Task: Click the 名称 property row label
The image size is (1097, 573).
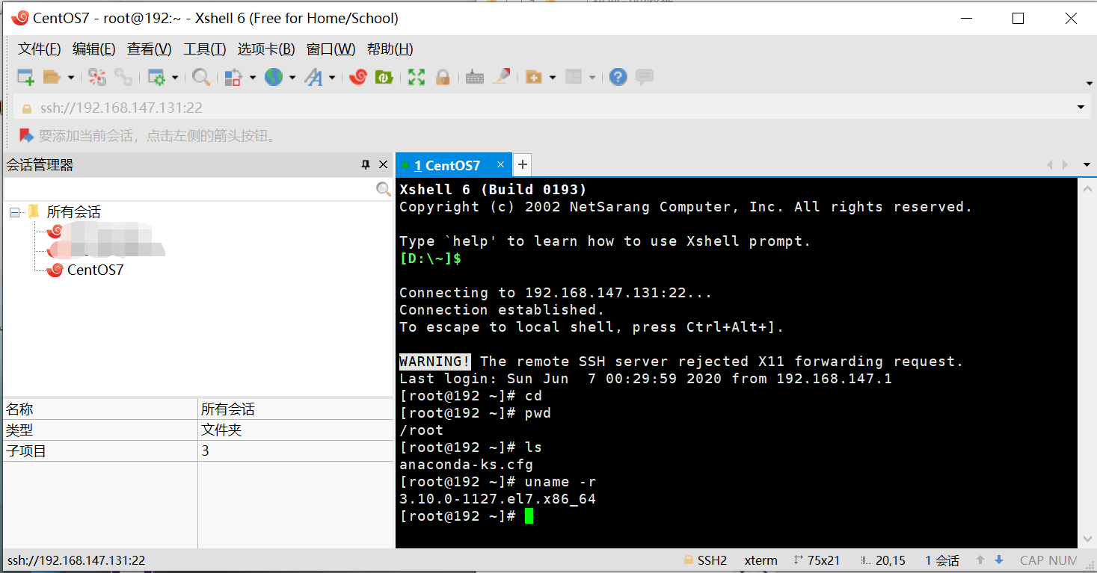Action: [x=19, y=409]
